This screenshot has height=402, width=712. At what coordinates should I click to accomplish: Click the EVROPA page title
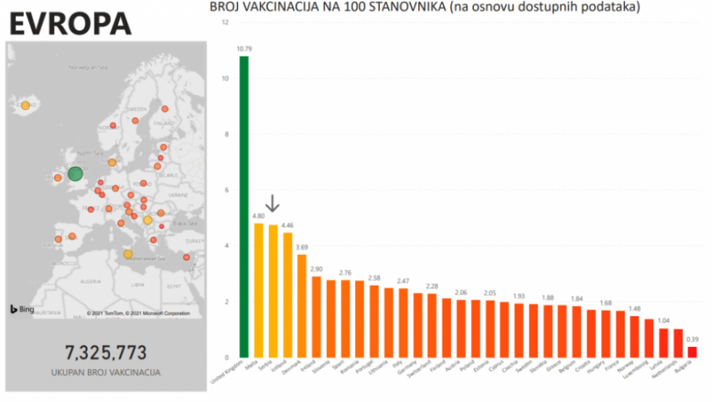pyautogui.click(x=70, y=24)
